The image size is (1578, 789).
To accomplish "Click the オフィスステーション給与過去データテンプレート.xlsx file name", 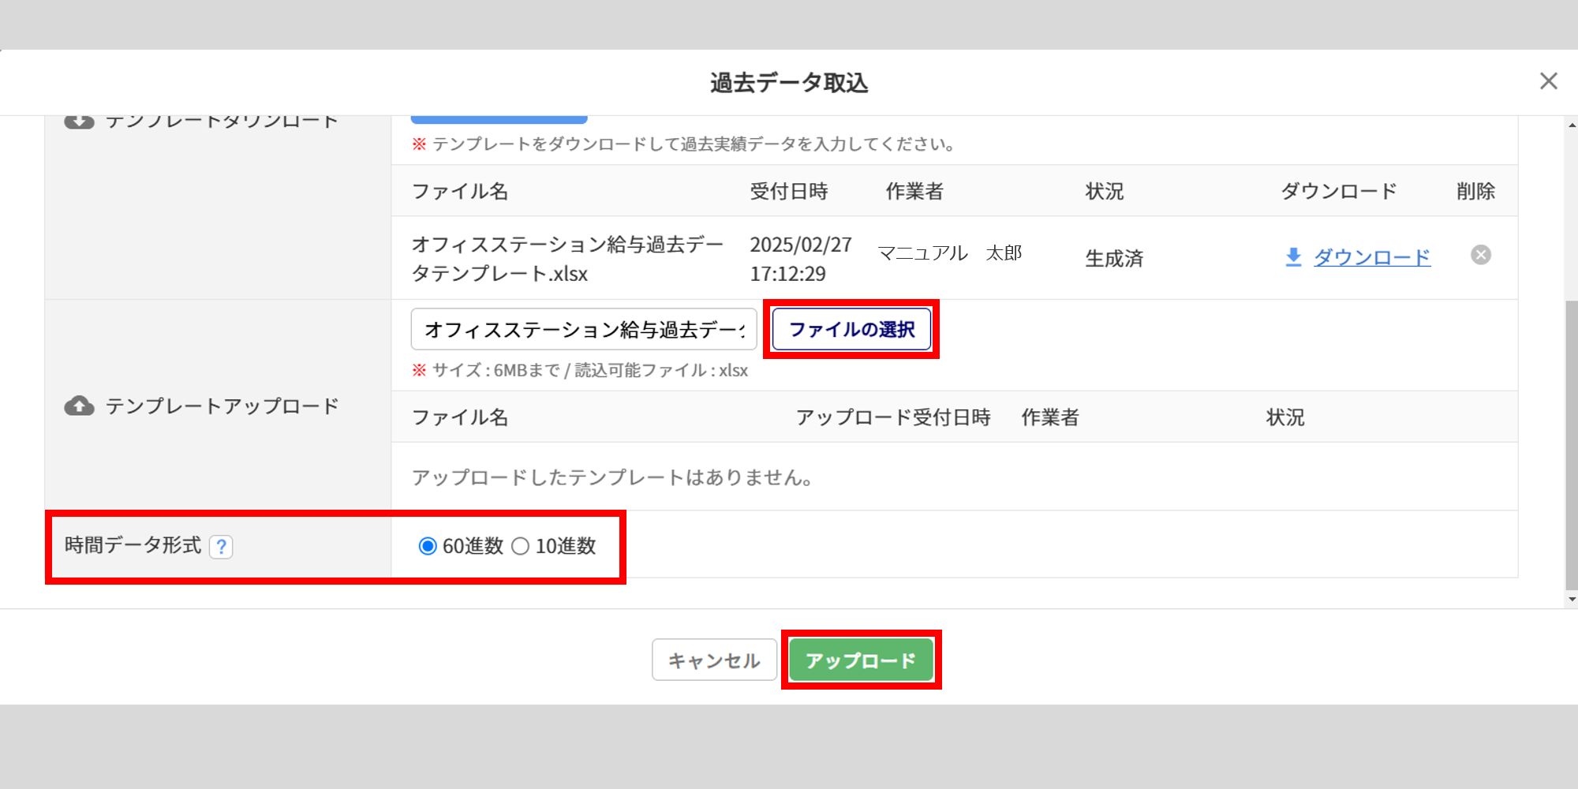I will (x=567, y=259).
